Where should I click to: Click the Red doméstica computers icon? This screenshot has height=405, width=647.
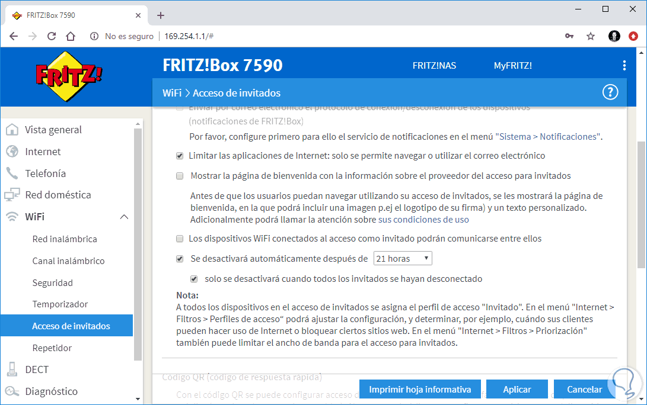pos(12,194)
